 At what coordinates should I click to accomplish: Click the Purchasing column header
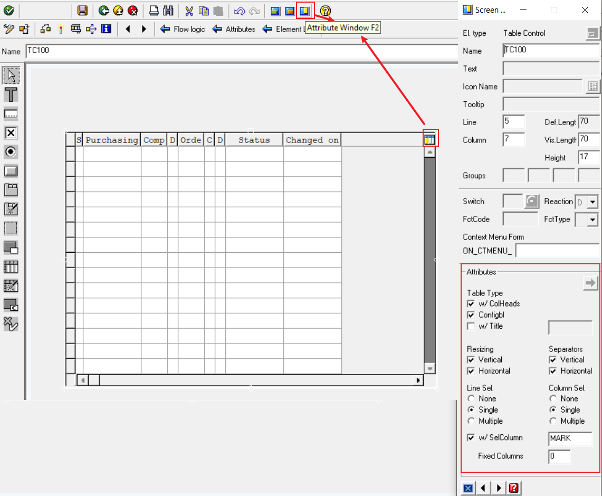pos(112,140)
